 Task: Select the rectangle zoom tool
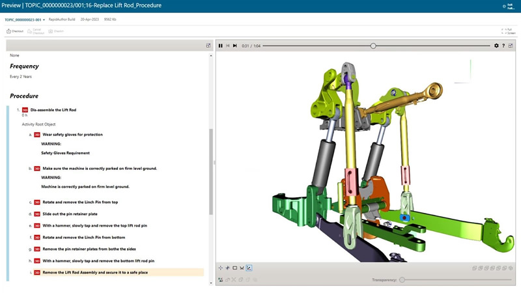[234, 268]
